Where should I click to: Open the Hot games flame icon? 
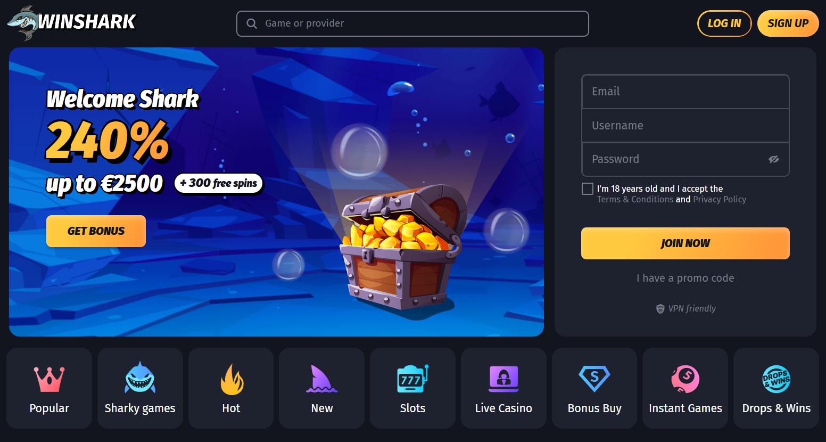click(232, 379)
